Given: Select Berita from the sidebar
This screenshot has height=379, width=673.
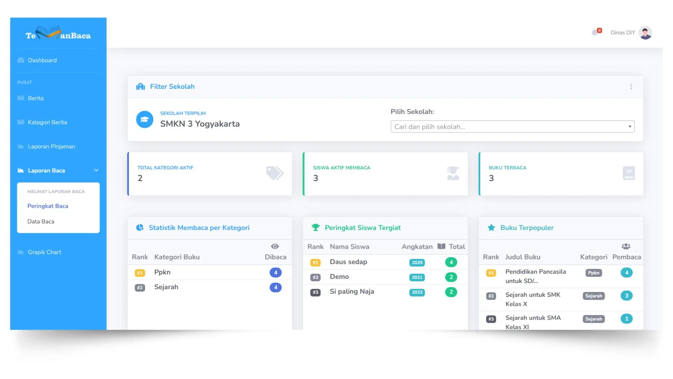Looking at the screenshot, I should (x=36, y=98).
